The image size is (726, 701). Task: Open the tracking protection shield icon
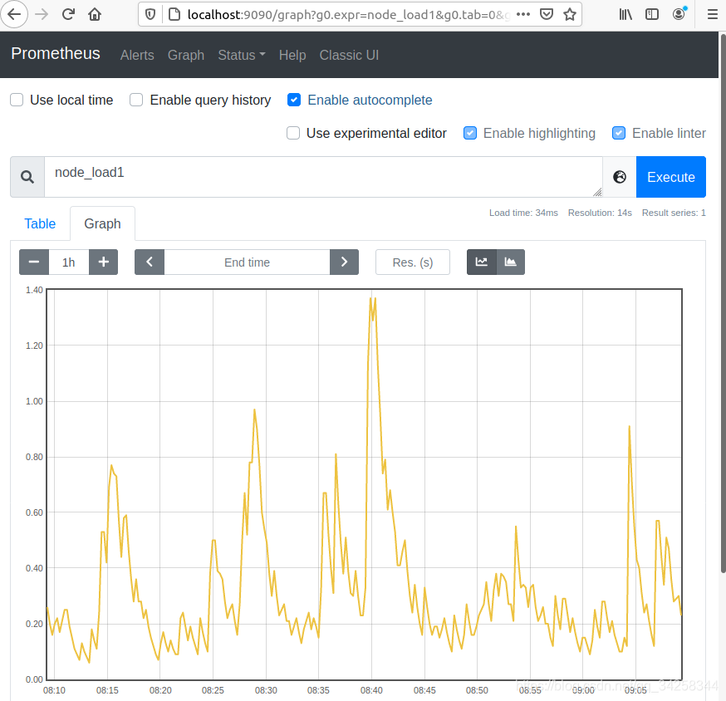(x=150, y=14)
